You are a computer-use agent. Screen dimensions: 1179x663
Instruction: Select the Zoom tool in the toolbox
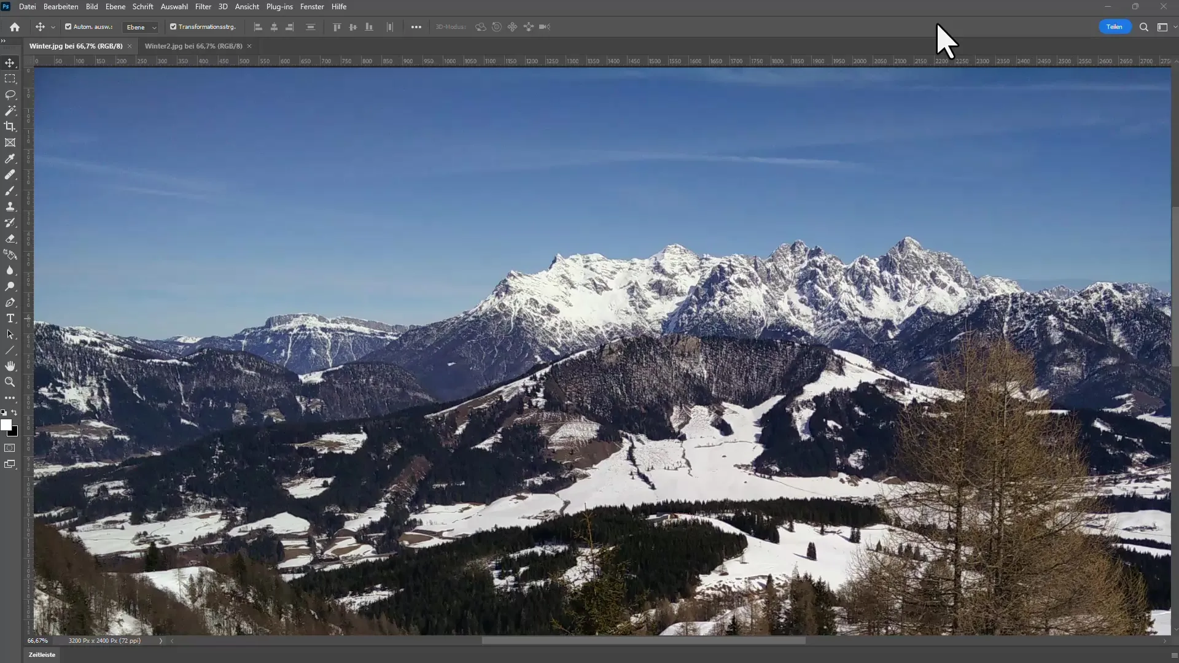[x=10, y=382]
